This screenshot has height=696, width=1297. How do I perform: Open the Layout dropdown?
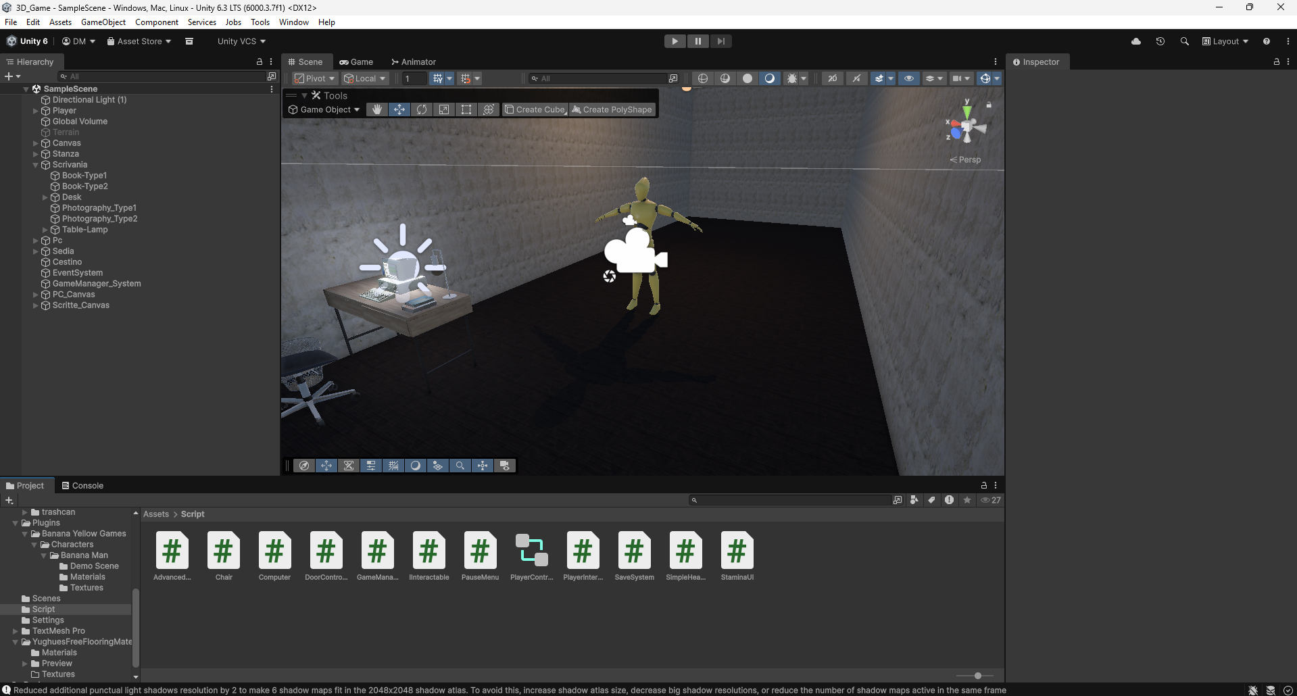pyautogui.click(x=1225, y=41)
